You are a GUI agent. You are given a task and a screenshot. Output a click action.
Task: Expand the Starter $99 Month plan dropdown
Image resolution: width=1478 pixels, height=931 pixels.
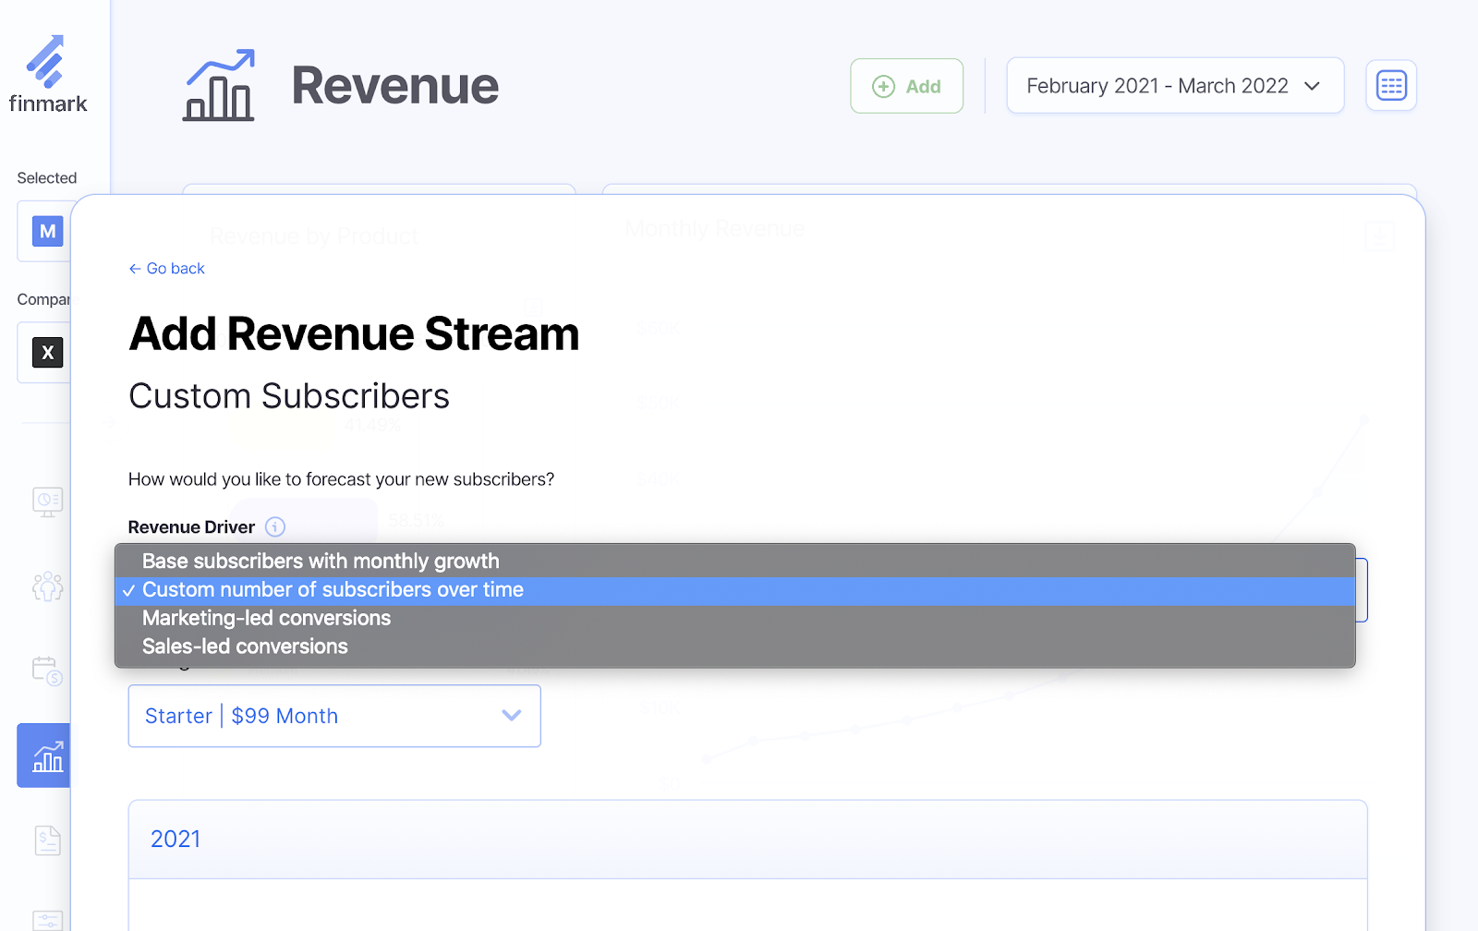[333, 716]
